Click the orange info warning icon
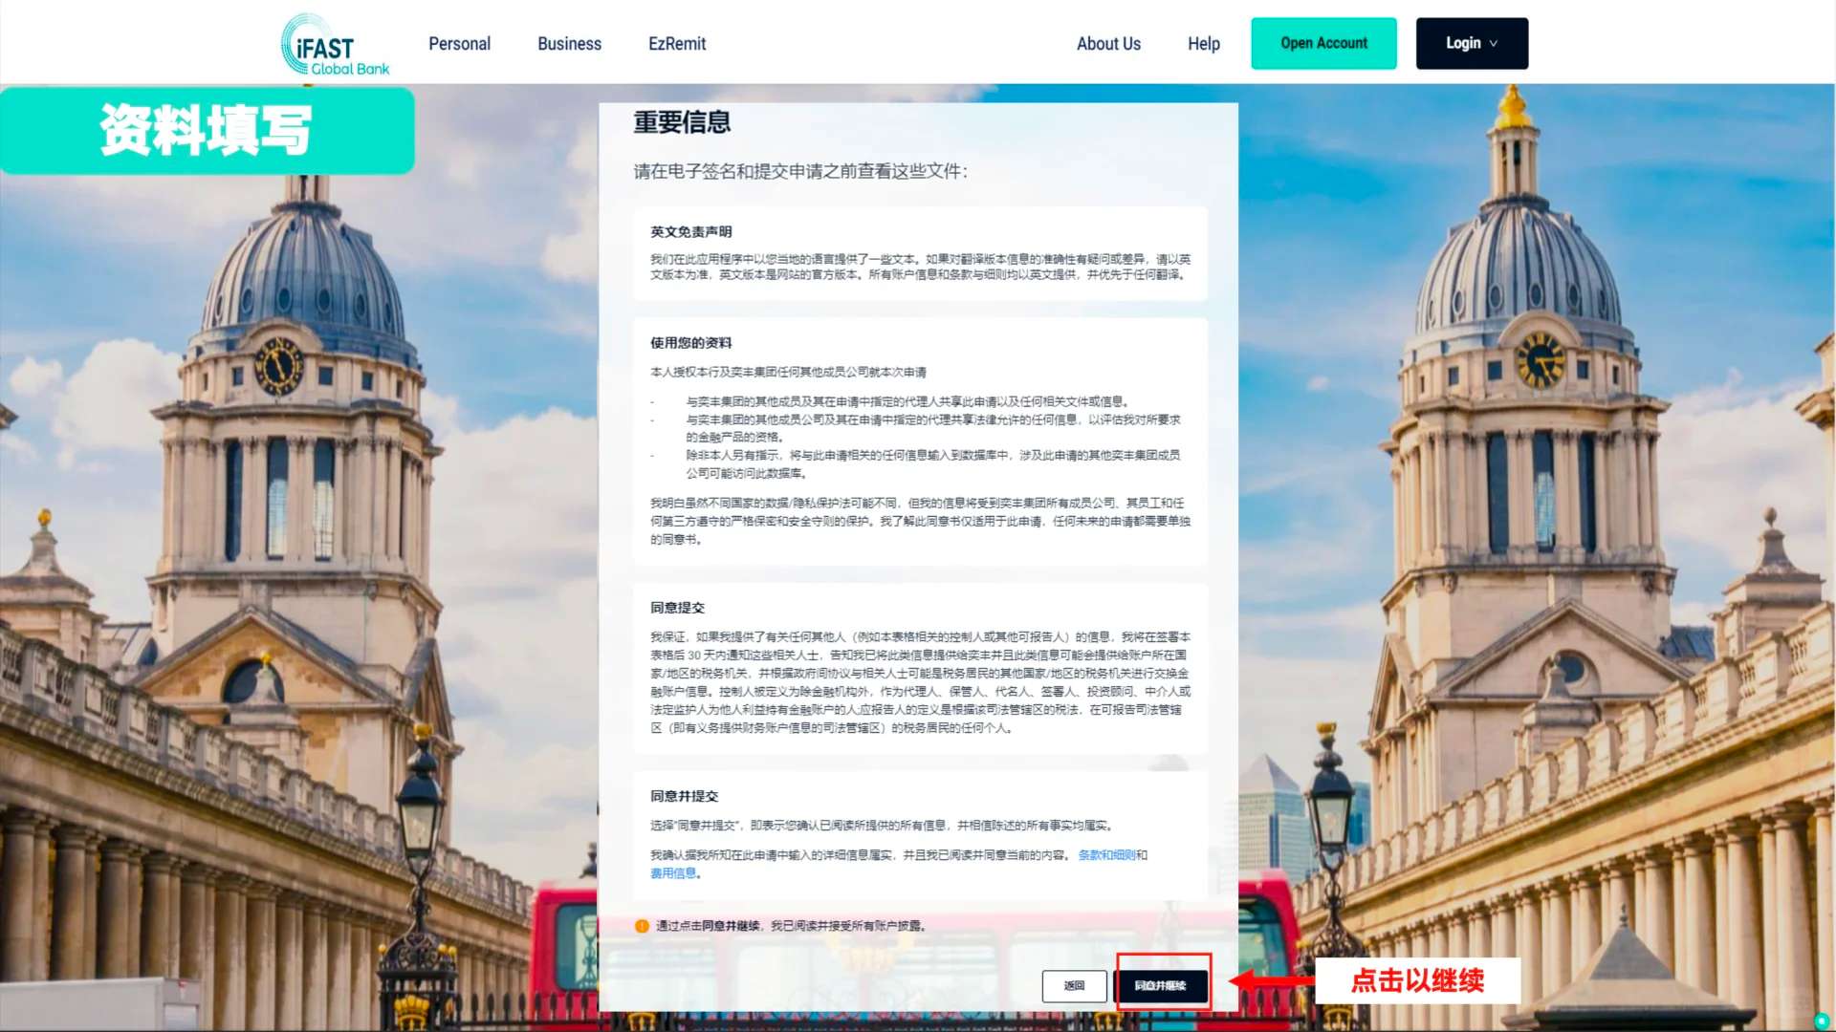 (x=642, y=926)
